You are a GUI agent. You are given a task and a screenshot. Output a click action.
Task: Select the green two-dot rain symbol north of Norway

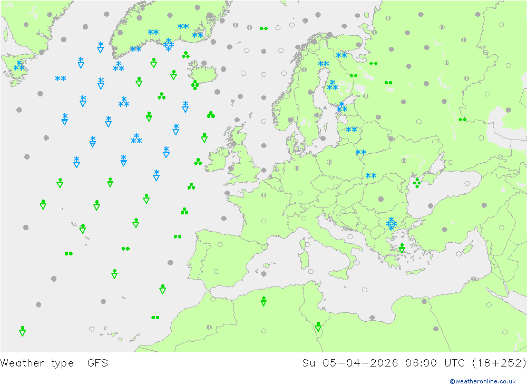click(x=263, y=28)
